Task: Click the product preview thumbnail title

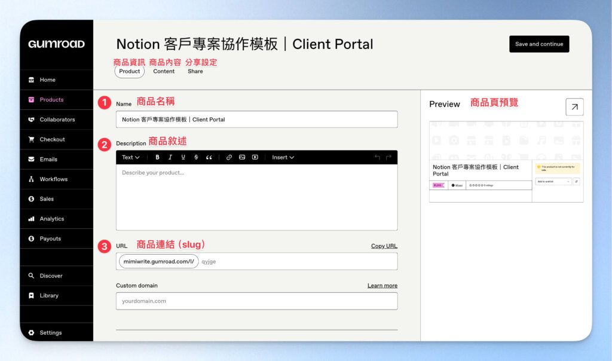Action: click(475, 170)
